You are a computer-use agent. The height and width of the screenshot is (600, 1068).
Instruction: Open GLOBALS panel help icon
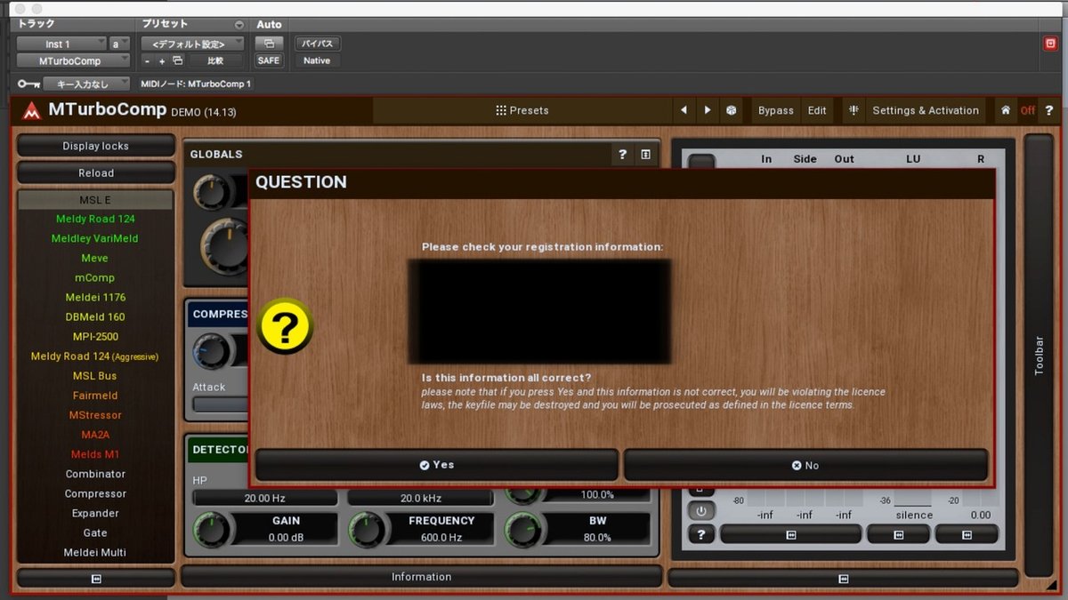tap(622, 155)
